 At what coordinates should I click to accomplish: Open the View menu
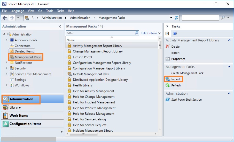coord(31,11)
